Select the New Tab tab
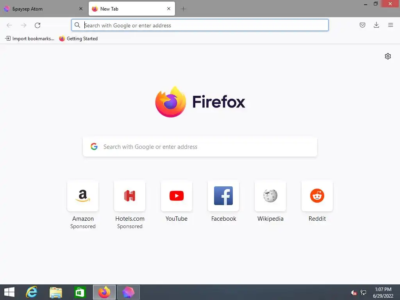Image resolution: width=400 pixels, height=300 pixels. point(132,9)
